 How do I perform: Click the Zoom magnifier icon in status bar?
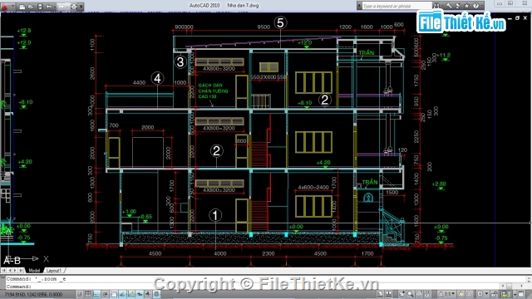pyautogui.click(x=411, y=294)
